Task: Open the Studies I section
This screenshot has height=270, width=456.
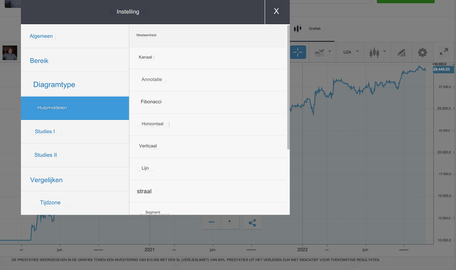Action: pyautogui.click(x=45, y=132)
